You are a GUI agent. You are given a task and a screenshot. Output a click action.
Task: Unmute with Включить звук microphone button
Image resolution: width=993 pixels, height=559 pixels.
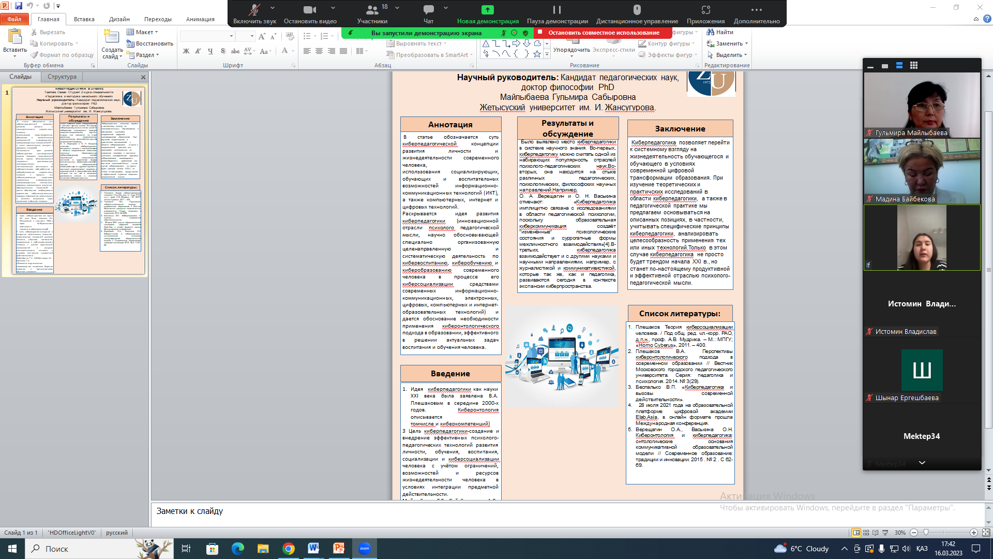pos(254,10)
